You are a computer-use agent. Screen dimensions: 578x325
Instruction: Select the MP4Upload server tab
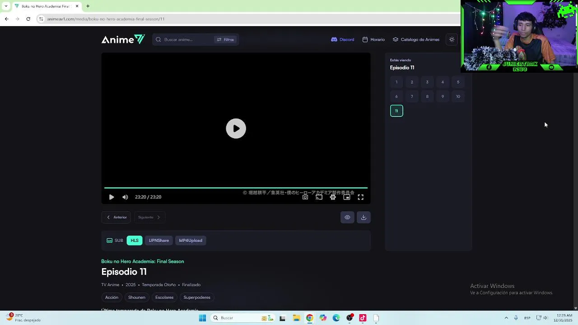tap(191, 241)
